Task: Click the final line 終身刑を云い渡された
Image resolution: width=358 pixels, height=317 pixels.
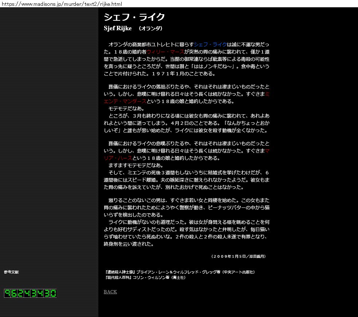Action: coord(129,244)
